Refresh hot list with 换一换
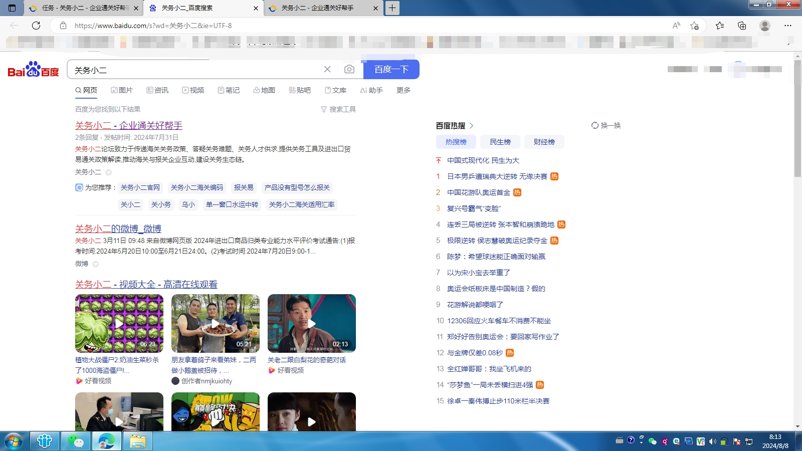Viewport: 802px width, 451px height. pyautogui.click(x=606, y=125)
